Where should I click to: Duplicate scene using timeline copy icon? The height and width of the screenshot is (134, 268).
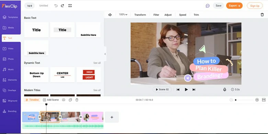pyautogui.click(x=70, y=100)
